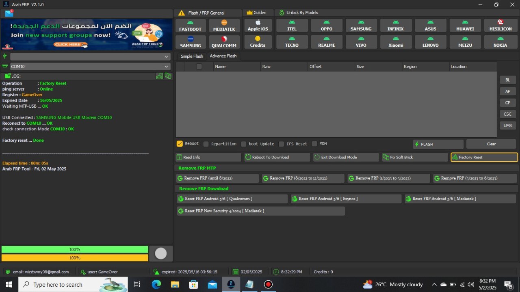
Task: Click the UMS file button
Action: [x=508, y=125]
